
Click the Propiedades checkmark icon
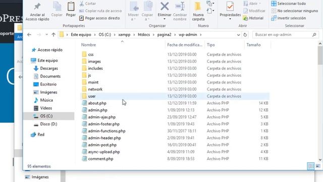[x=230, y=7]
